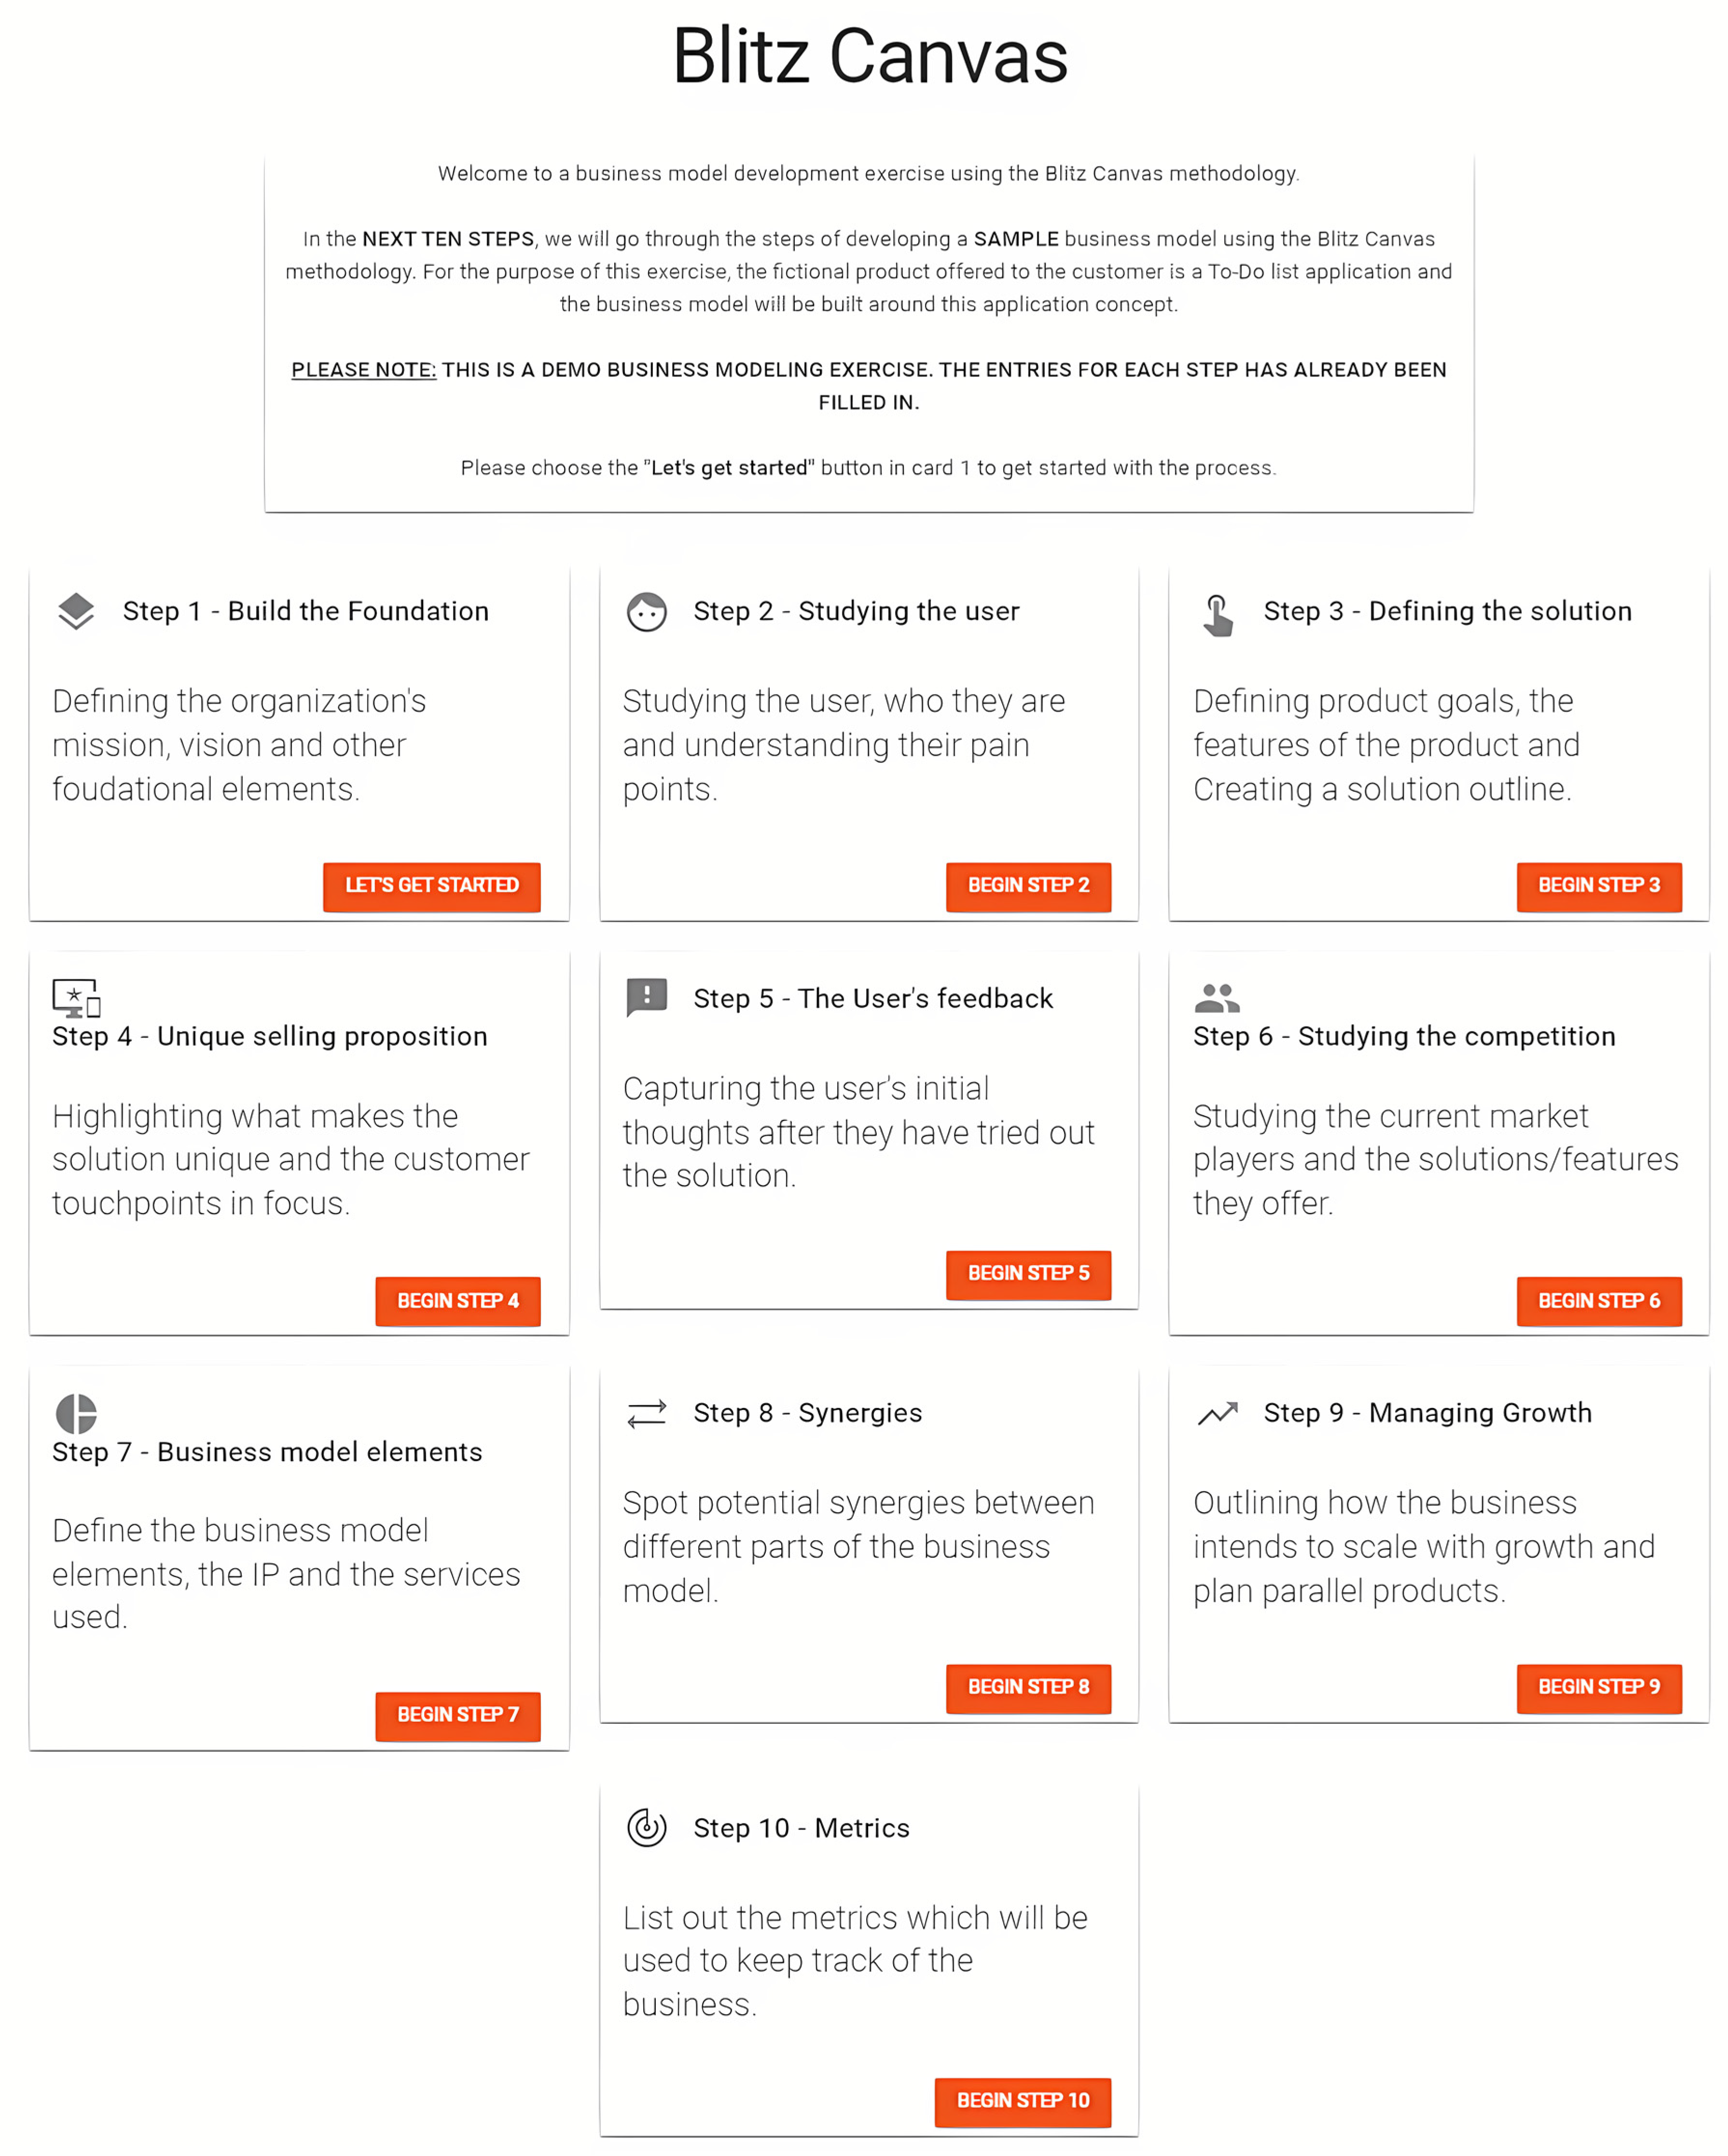
Task: Launch step 7 with Begin Step 7
Action: 457,1715
